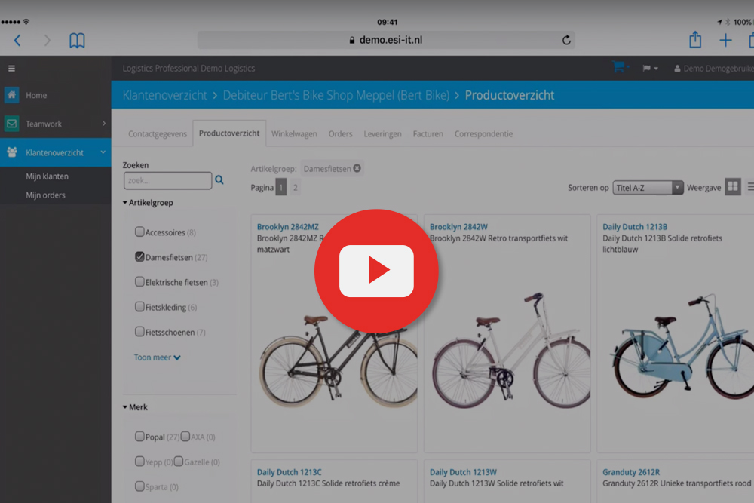Click the light blue Daily Dutch 1213B bike image
The width and height of the screenshot is (754, 503).
click(682, 345)
